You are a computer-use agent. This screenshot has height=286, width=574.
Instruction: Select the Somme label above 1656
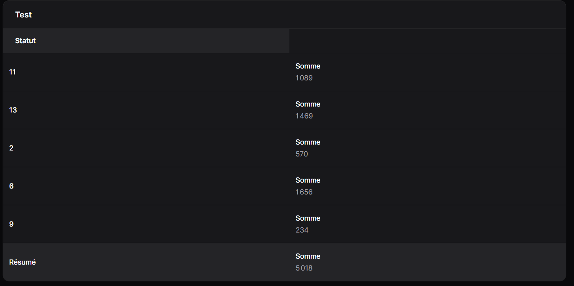[x=308, y=180]
